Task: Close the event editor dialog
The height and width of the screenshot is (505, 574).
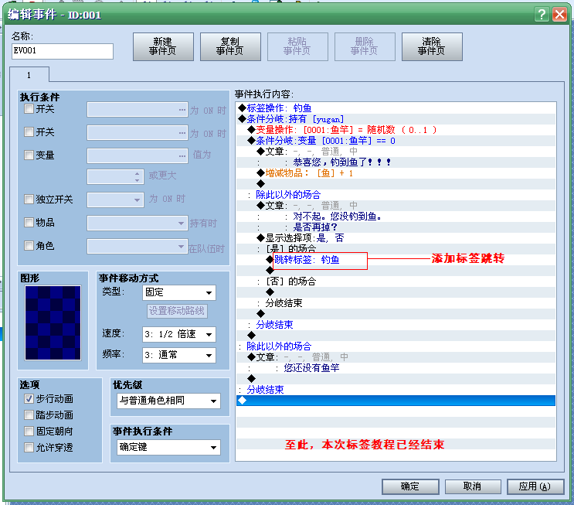Action: (560, 14)
